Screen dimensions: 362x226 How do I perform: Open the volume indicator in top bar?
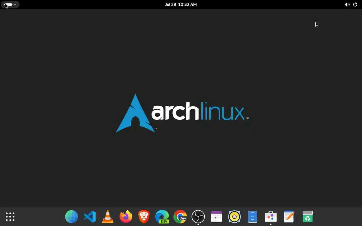click(x=347, y=5)
